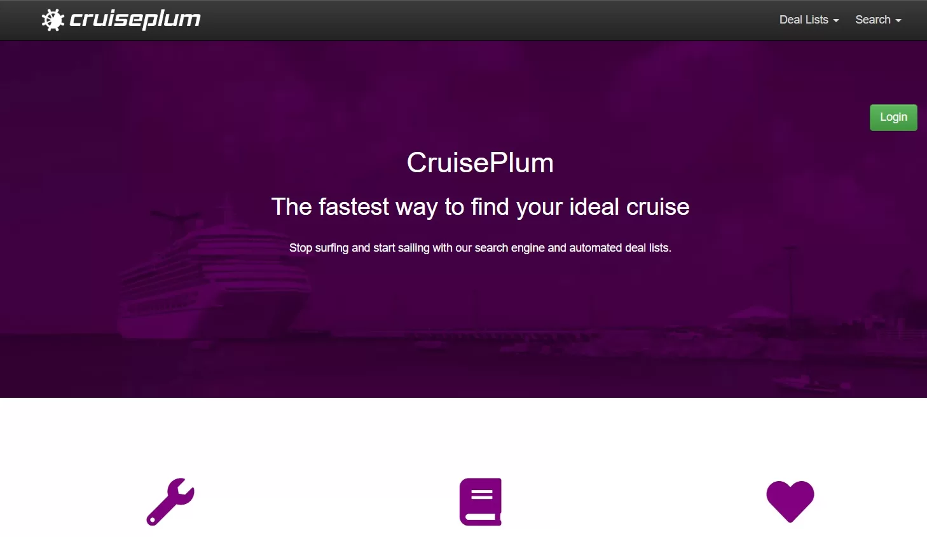This screenshot has width=927, height=537.
Task: Click the 'fastest way to find' headline
Action: (x=480, y=207)
